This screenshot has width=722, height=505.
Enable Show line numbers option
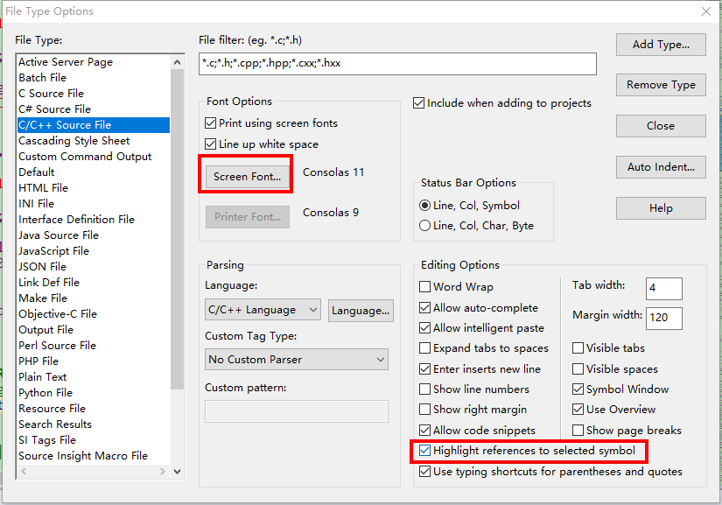point(425,389)
